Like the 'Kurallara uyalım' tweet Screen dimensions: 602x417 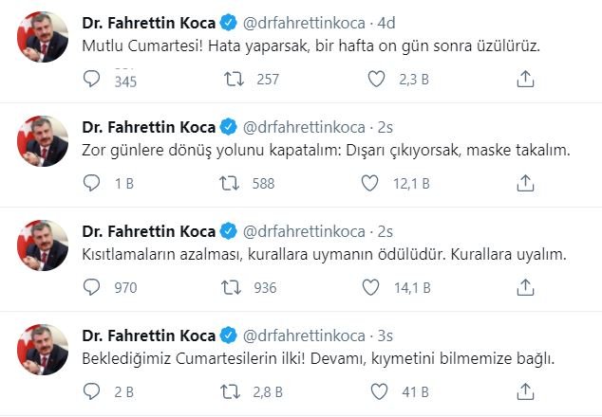point(378,287)
